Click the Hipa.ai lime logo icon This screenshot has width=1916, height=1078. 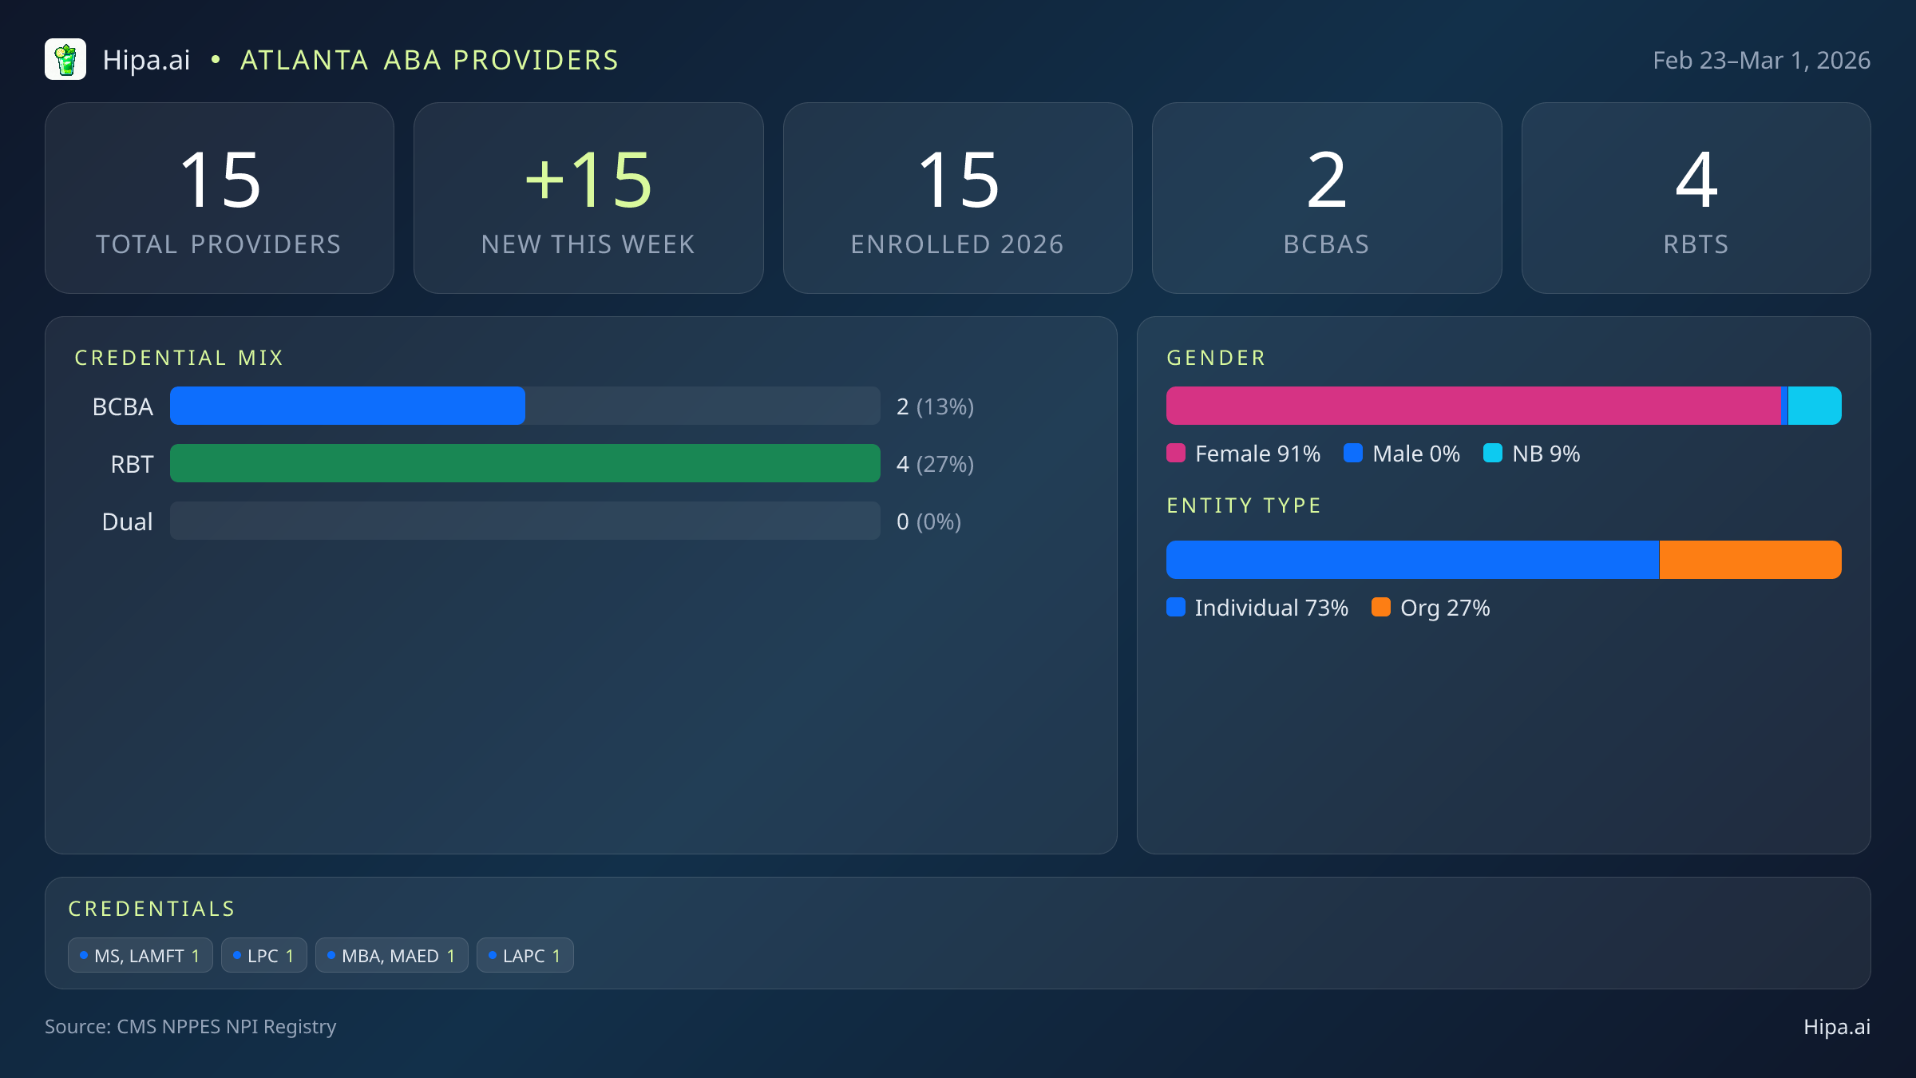pos(66,58)
